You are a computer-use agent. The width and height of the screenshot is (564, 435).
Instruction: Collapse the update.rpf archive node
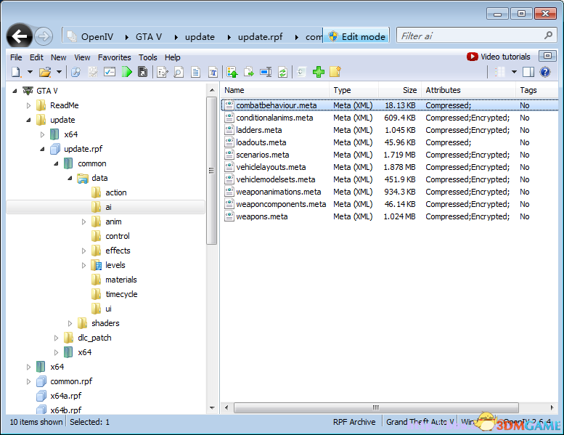[42, 149]
